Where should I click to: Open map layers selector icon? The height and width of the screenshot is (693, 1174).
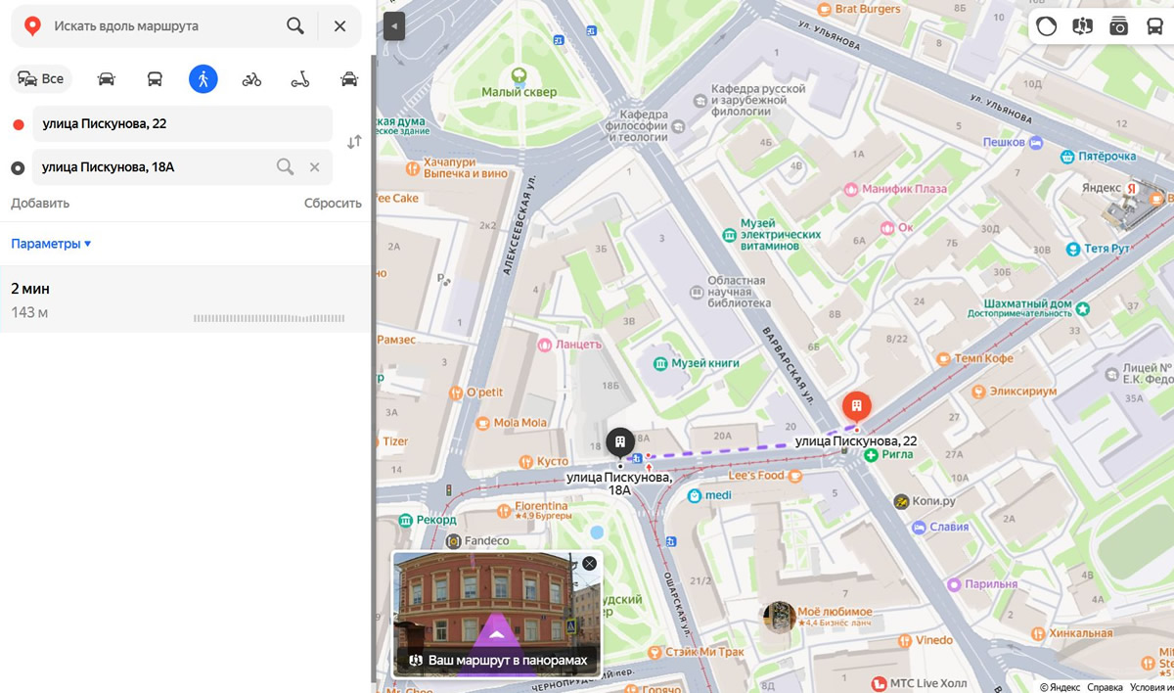[x=1082, y=26]
